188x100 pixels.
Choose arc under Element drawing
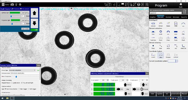(x=176, y=47)
